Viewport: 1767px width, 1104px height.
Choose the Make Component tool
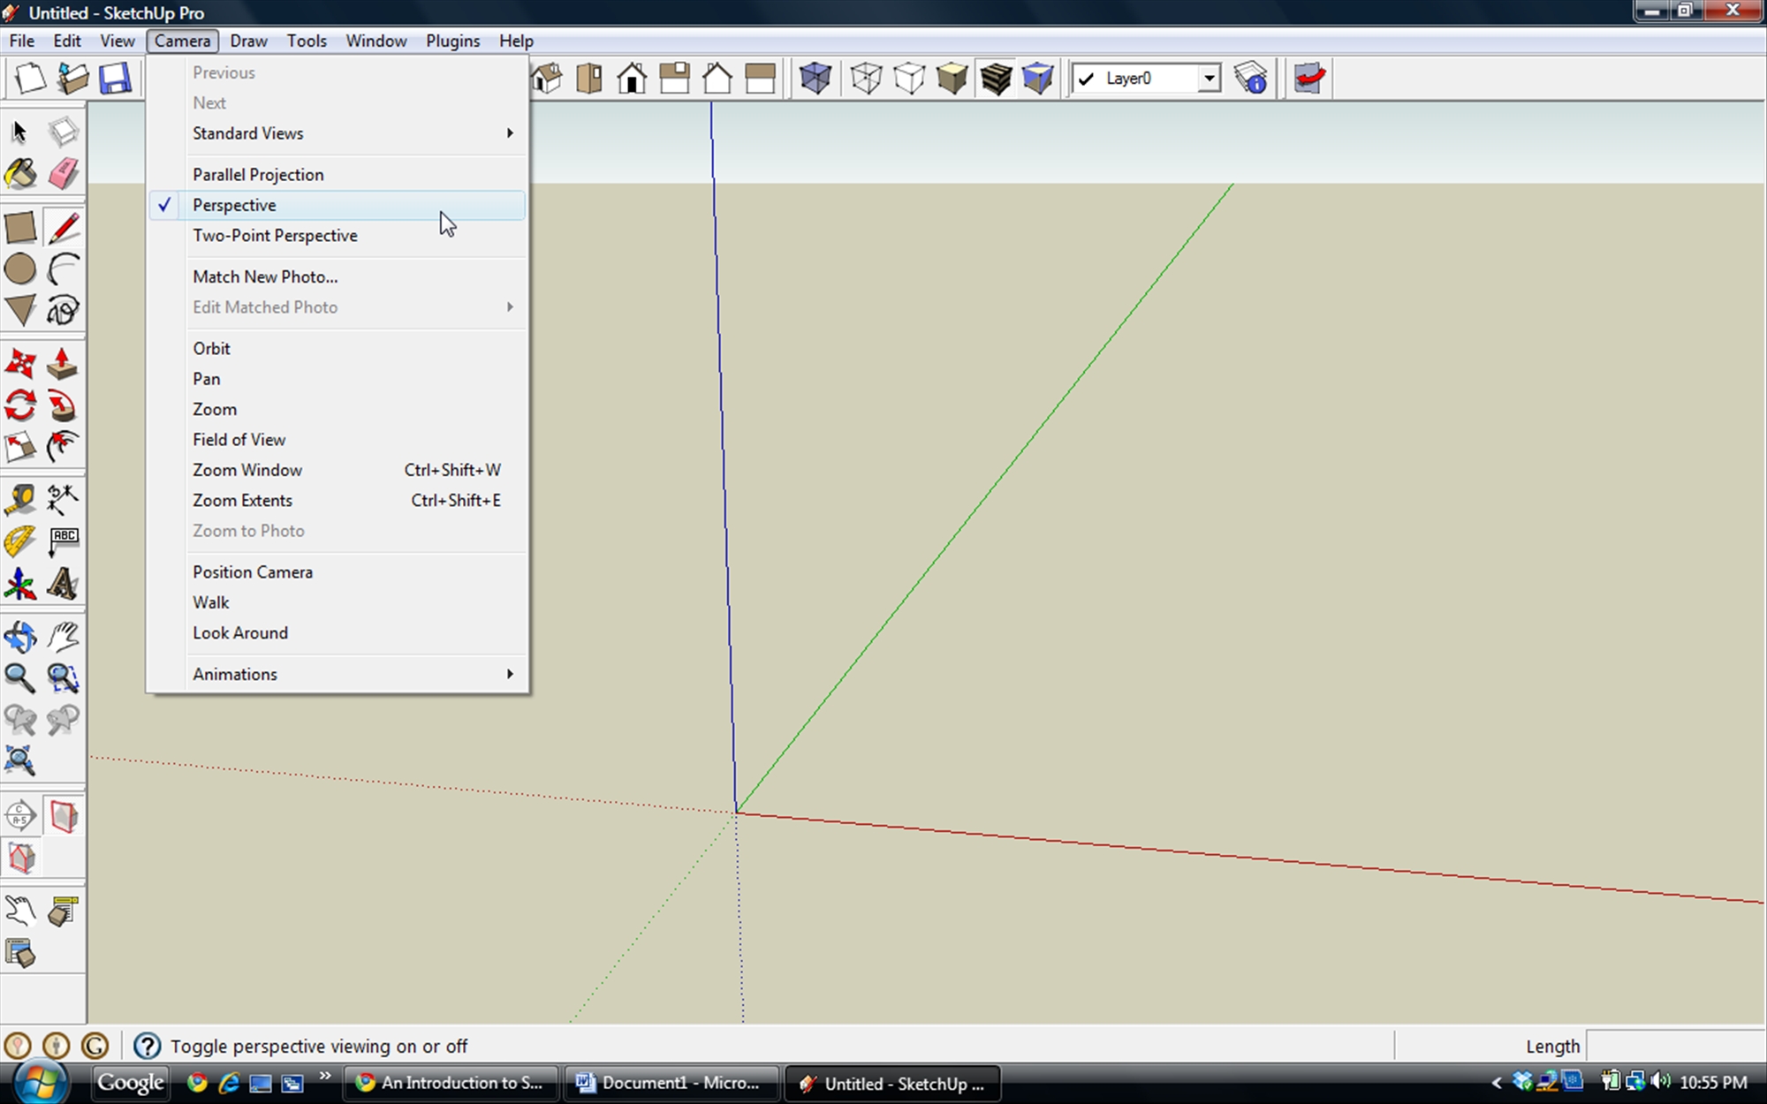[x=63, y=132]
